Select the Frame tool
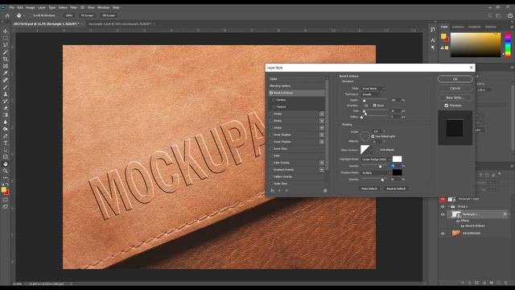 (6, 66)
